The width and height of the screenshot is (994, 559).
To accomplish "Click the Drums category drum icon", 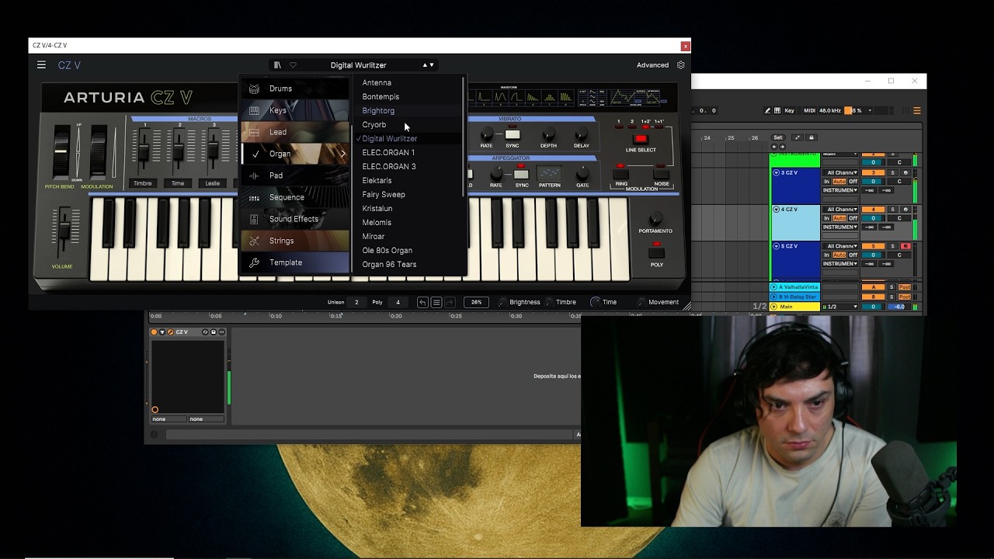I will [x=254, y=89].
